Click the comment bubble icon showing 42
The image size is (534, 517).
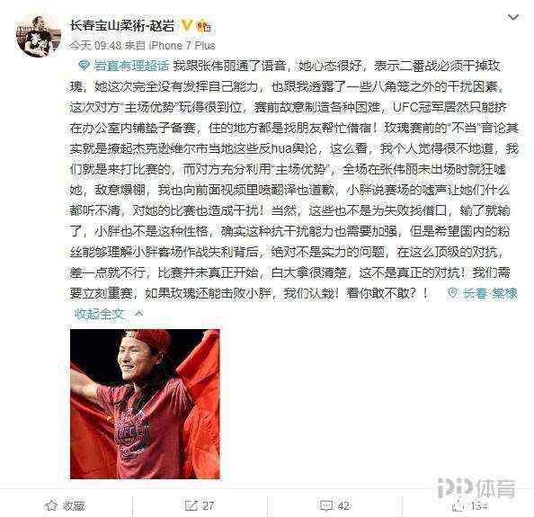[326, 505]
